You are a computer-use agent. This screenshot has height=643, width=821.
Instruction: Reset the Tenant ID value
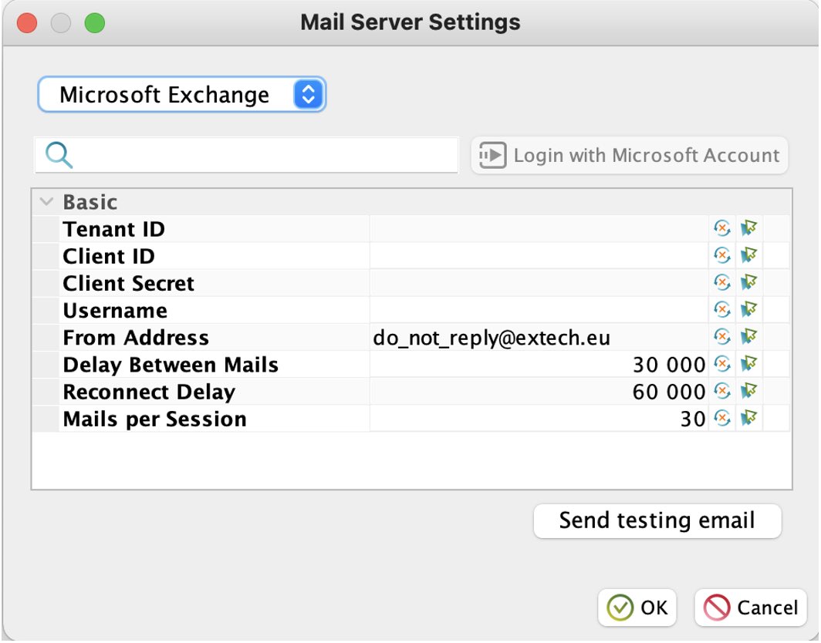pos(722,229)
